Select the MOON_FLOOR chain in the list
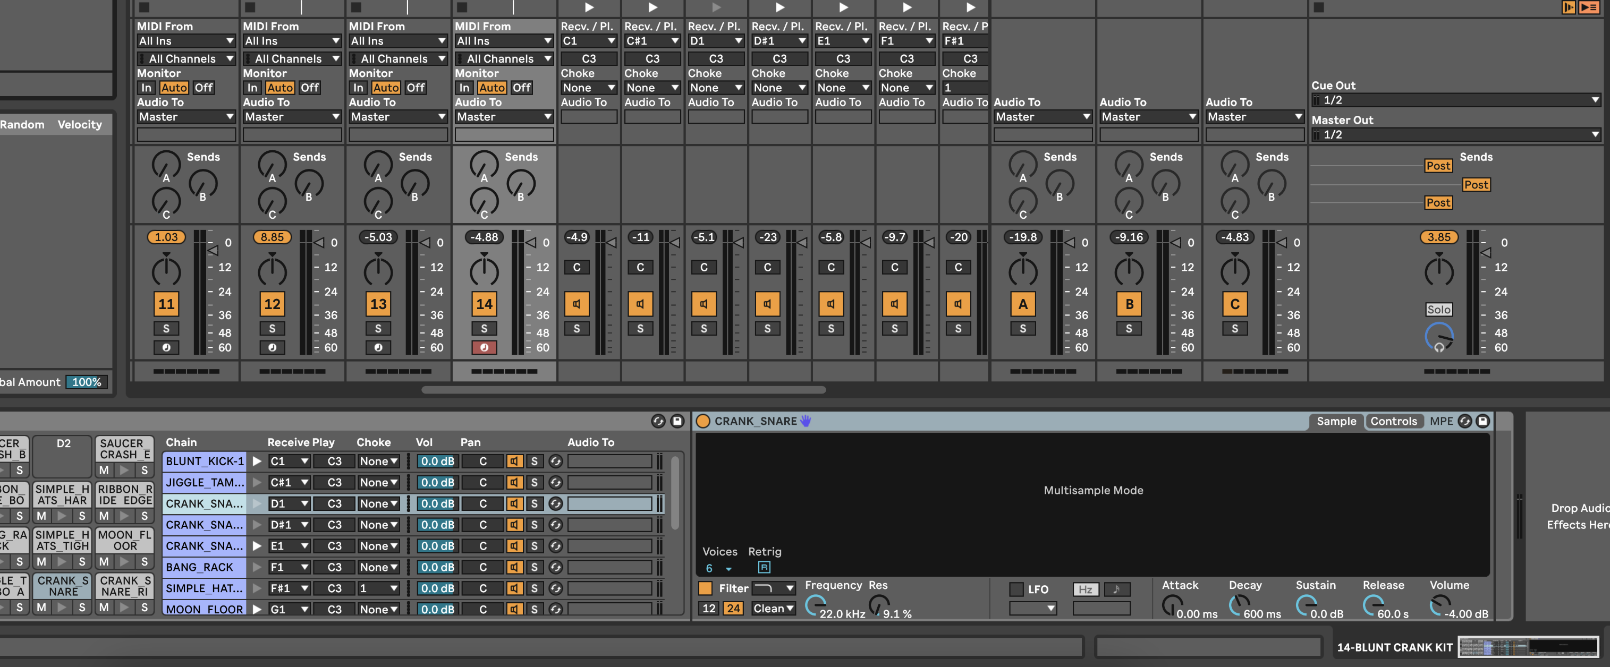 tap(204, 609)
